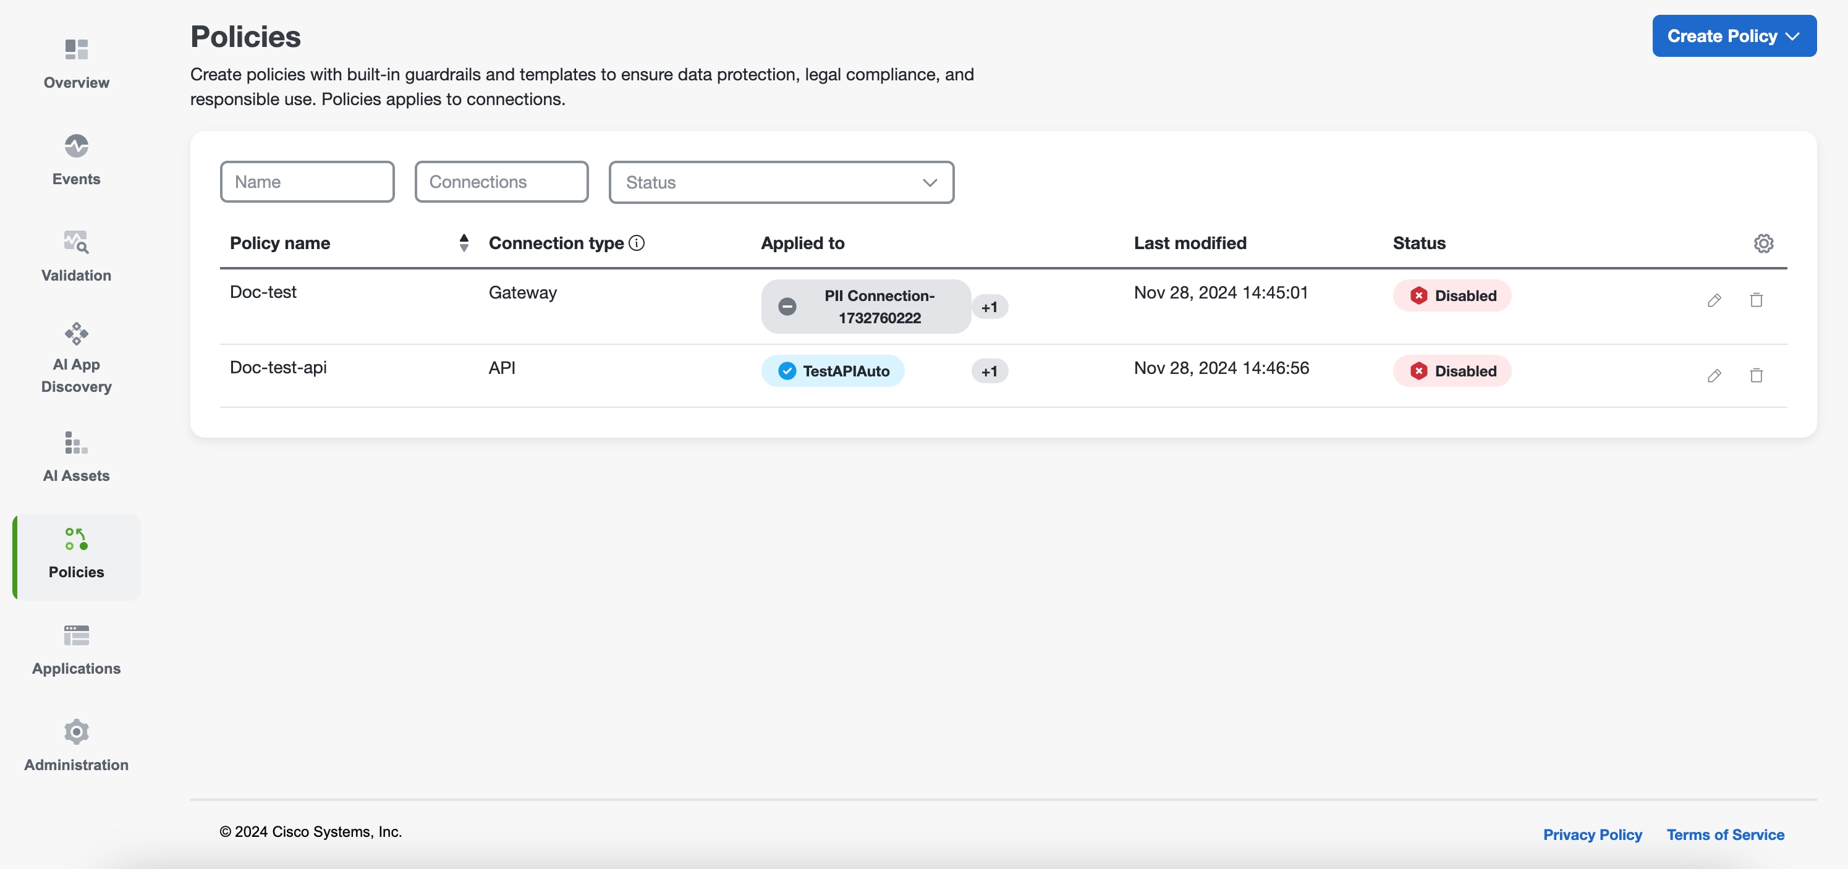Click the Connection type info icon
Image resolution: width=1848 pixels, height=869 pixels.
point(637,244)
